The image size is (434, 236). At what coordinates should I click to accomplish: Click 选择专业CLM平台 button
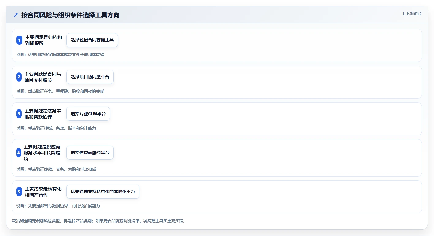coord(88,114)
